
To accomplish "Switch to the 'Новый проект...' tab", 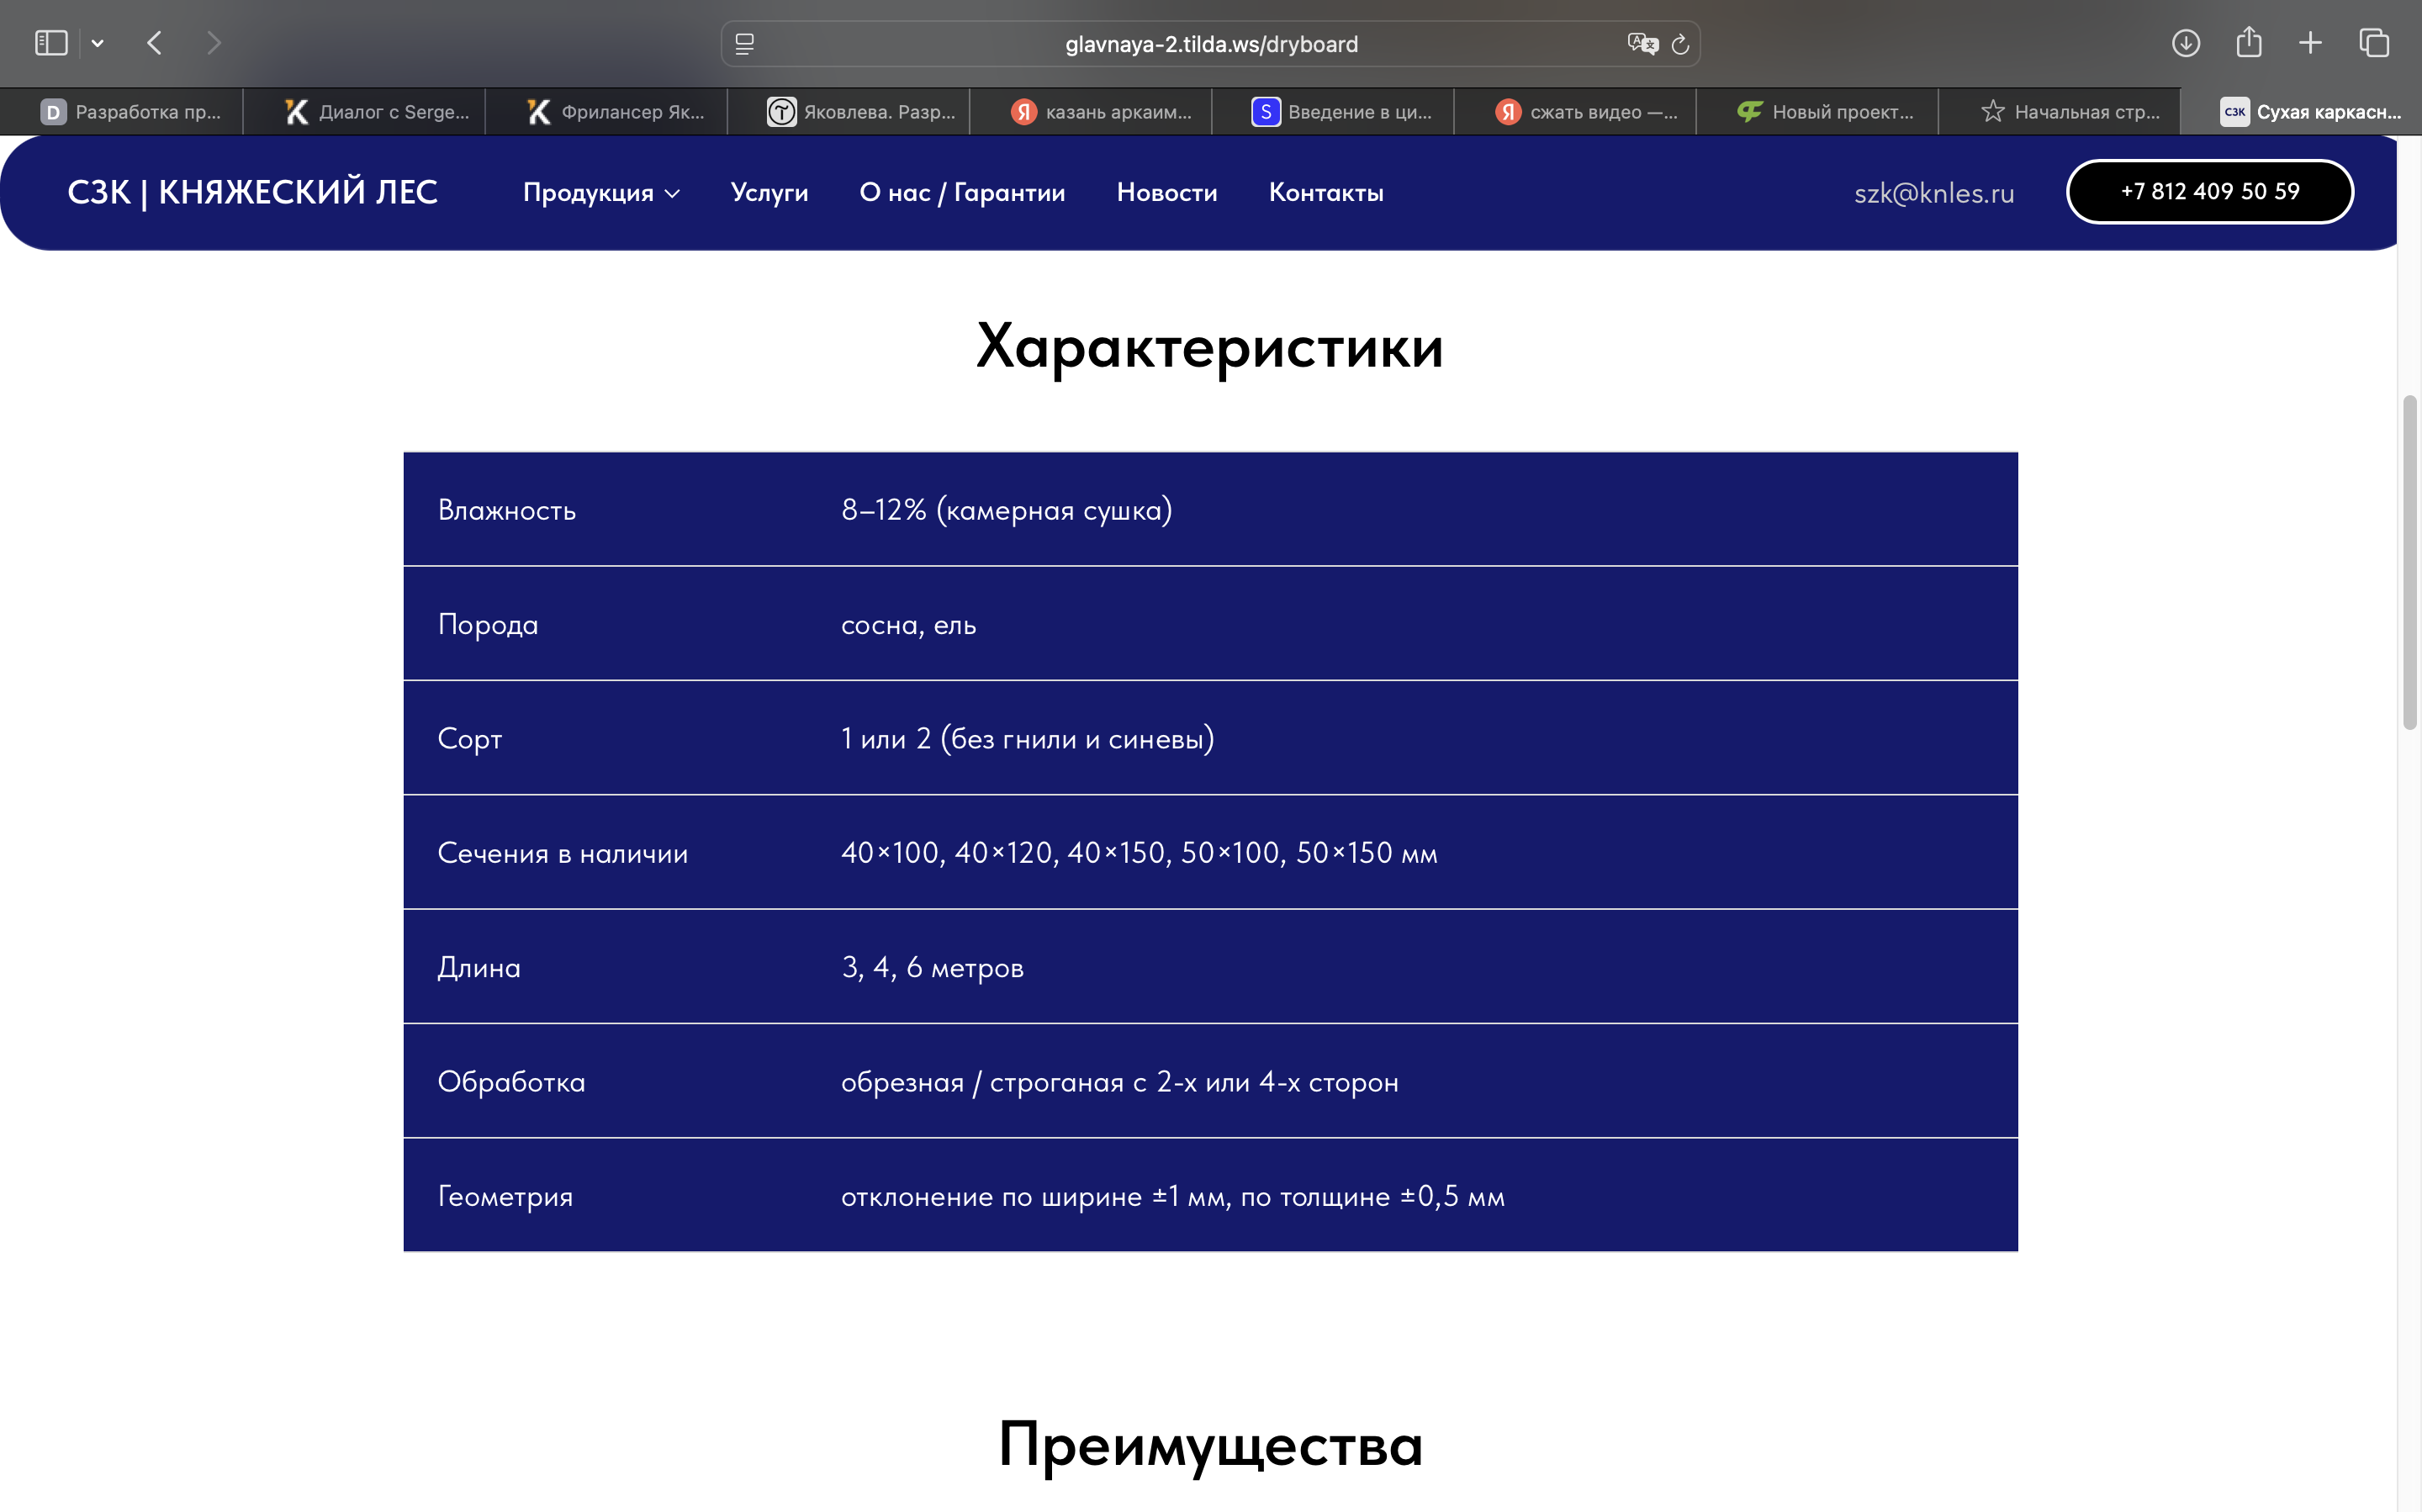I will 1817,112.
